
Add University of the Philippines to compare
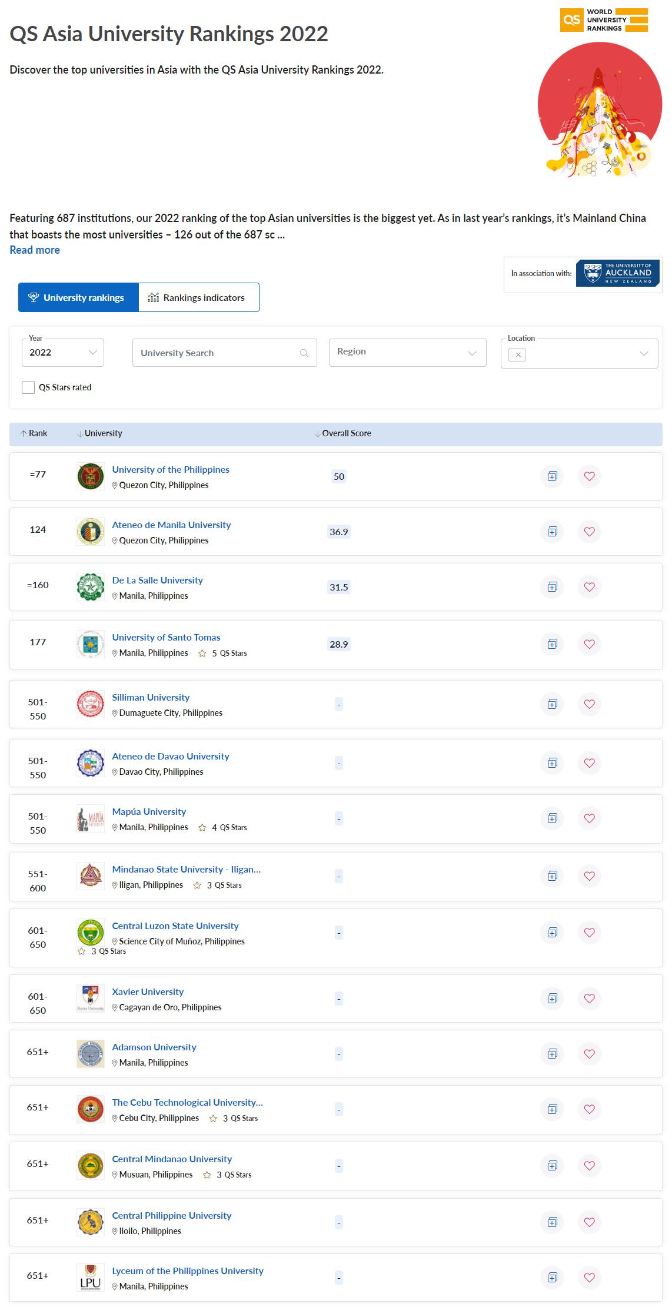click(x=552, y=476)
